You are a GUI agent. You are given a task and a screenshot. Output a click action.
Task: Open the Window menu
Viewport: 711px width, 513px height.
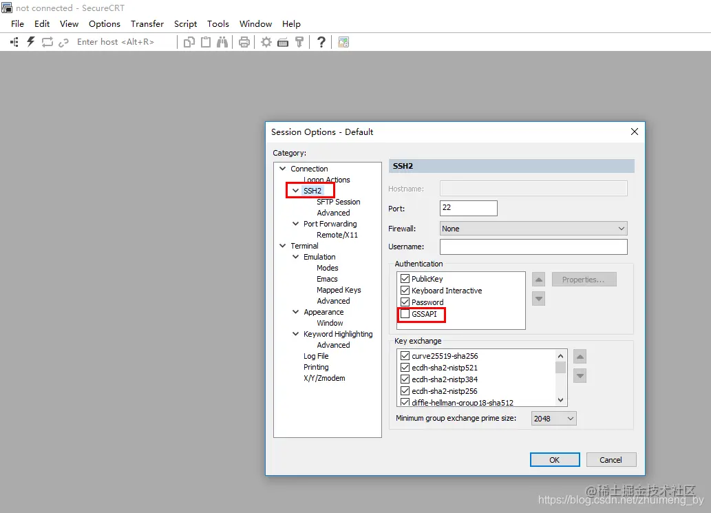pos(255,23)
